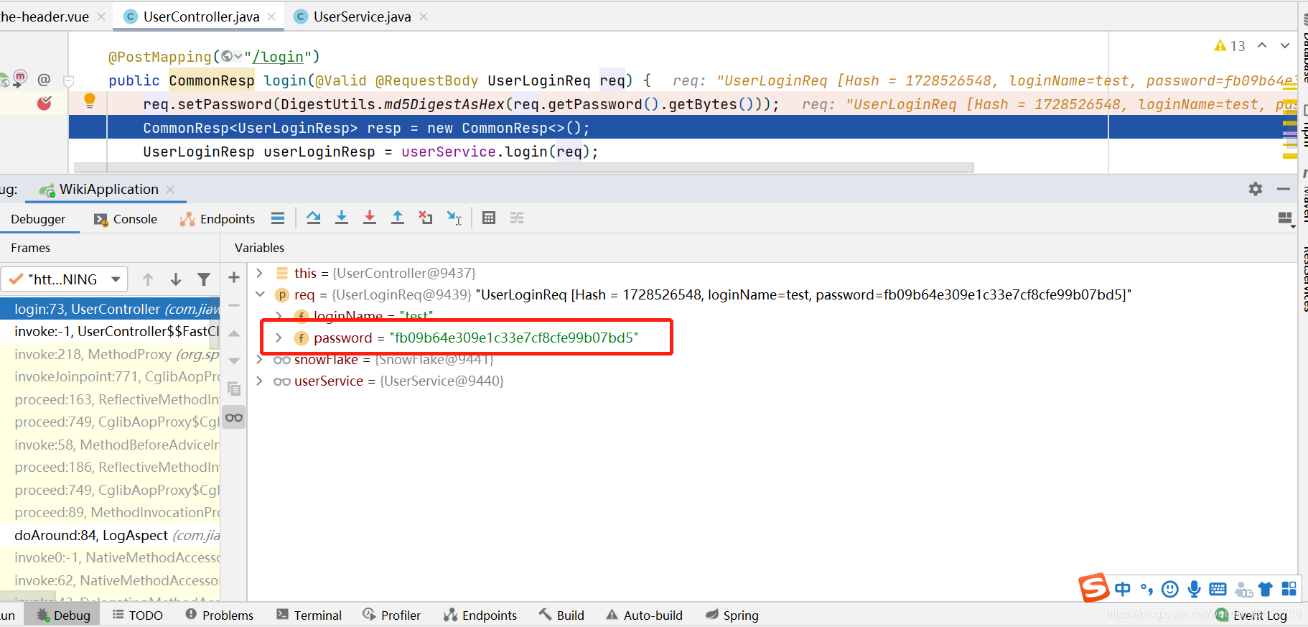The width and height of the screenshot is (1308, 627).
Task: Click the Duplicate watch copy icon
Action: (x=234, y=389)
